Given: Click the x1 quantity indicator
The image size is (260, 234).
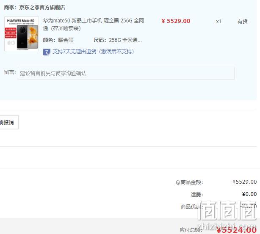Looking at the screenshot, I should [x=219, y=22].
